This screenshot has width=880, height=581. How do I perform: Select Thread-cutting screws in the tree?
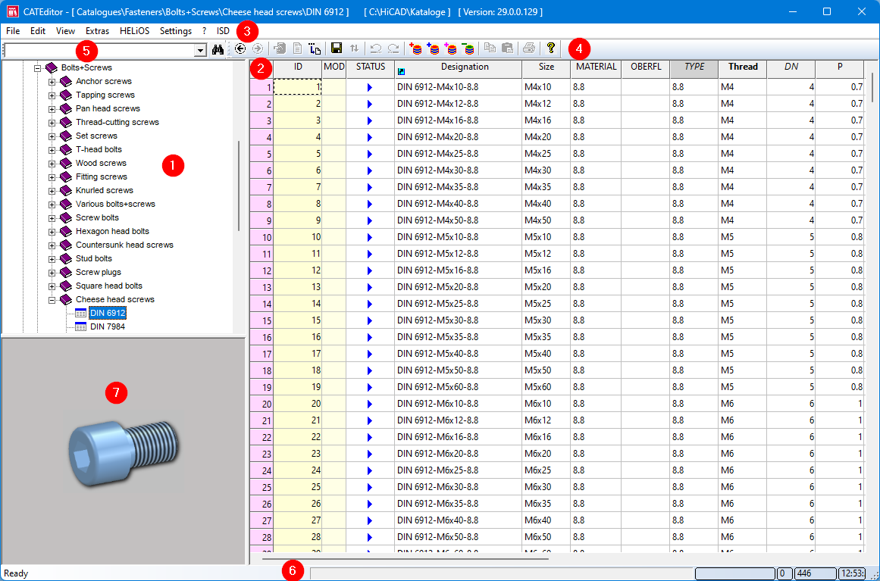(x=117, y=122)
